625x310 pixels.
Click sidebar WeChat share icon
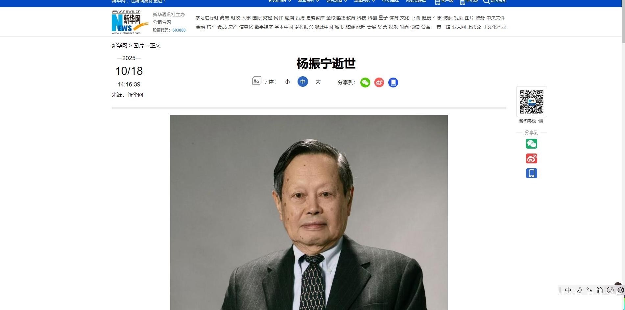532,144
